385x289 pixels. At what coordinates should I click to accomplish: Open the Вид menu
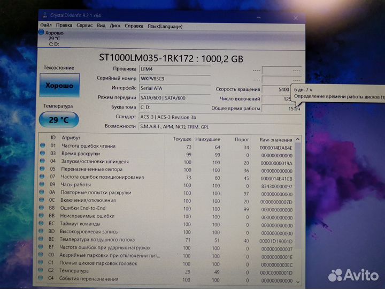point(101,26)
